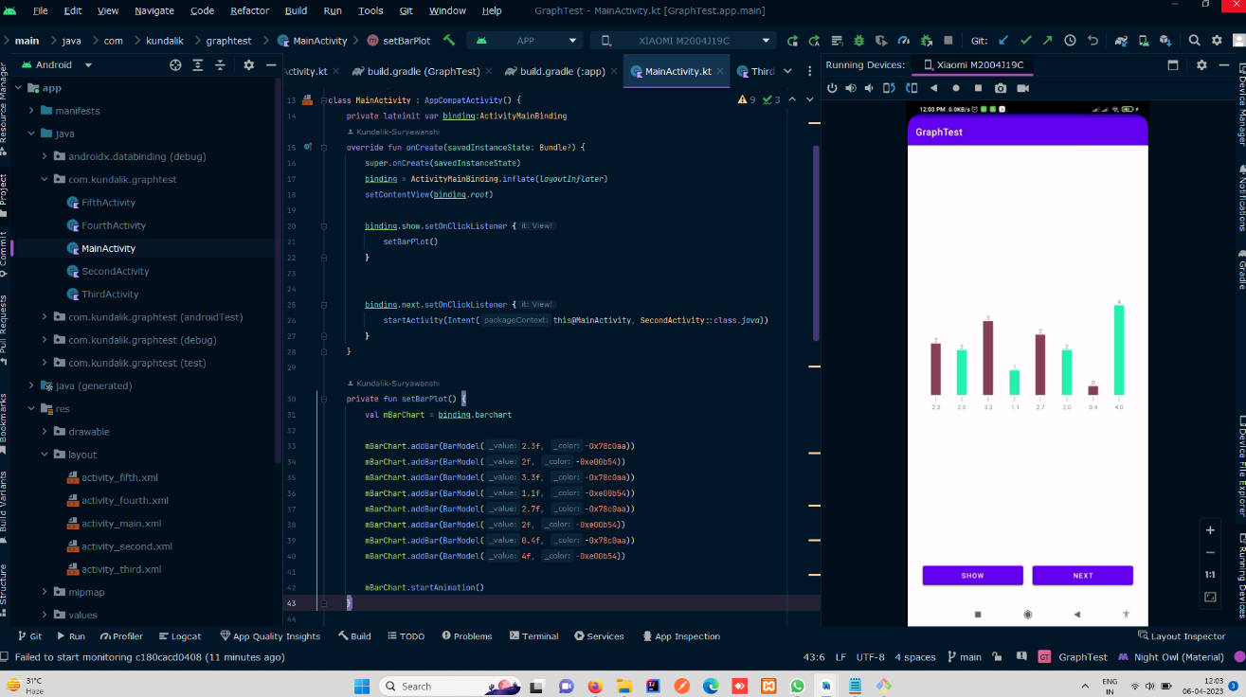The image size is (1246, 697).
Task: Click Collapse All icon in Project panel
Action: click(221, 65)
